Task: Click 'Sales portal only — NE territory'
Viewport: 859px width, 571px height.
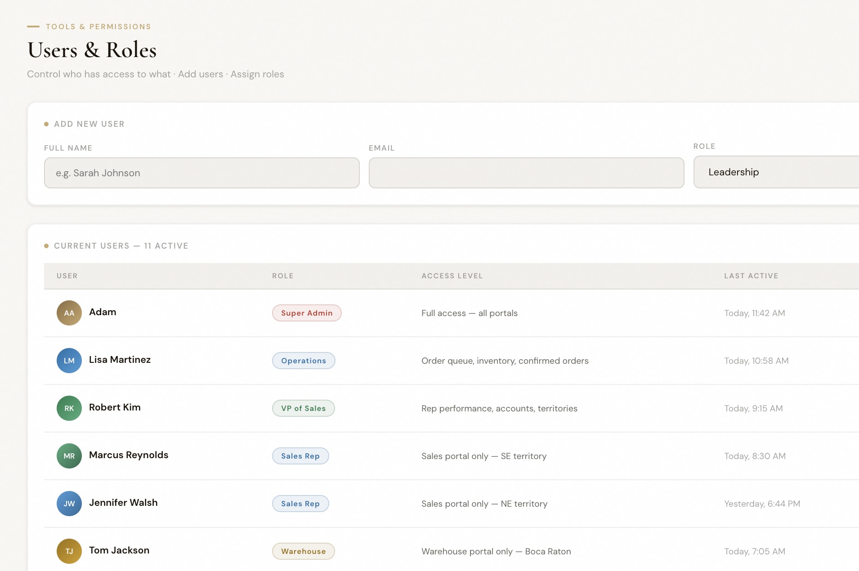Action: click(x=484, y=504)
